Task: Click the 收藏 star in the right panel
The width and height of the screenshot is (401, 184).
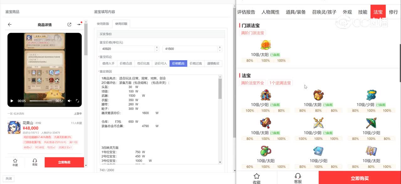Action: point(257,178)
